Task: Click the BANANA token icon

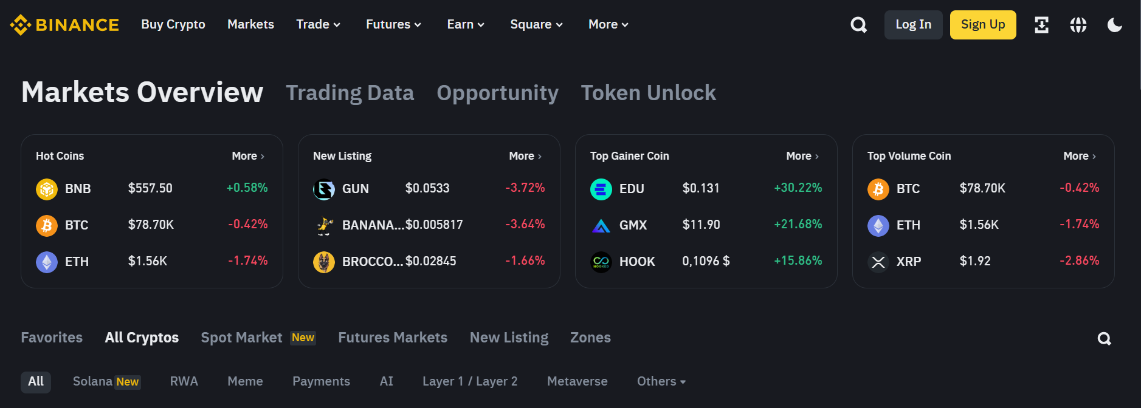Action: pos(324,226)
